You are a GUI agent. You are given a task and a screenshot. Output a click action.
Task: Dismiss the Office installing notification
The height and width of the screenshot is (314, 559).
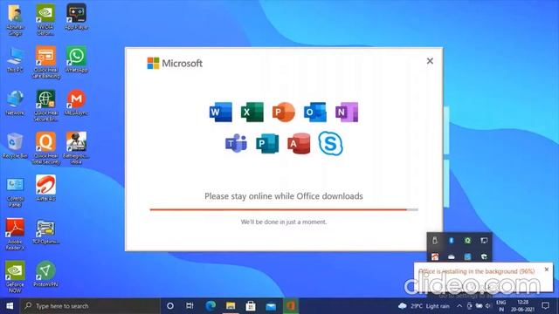click(547, 270)
